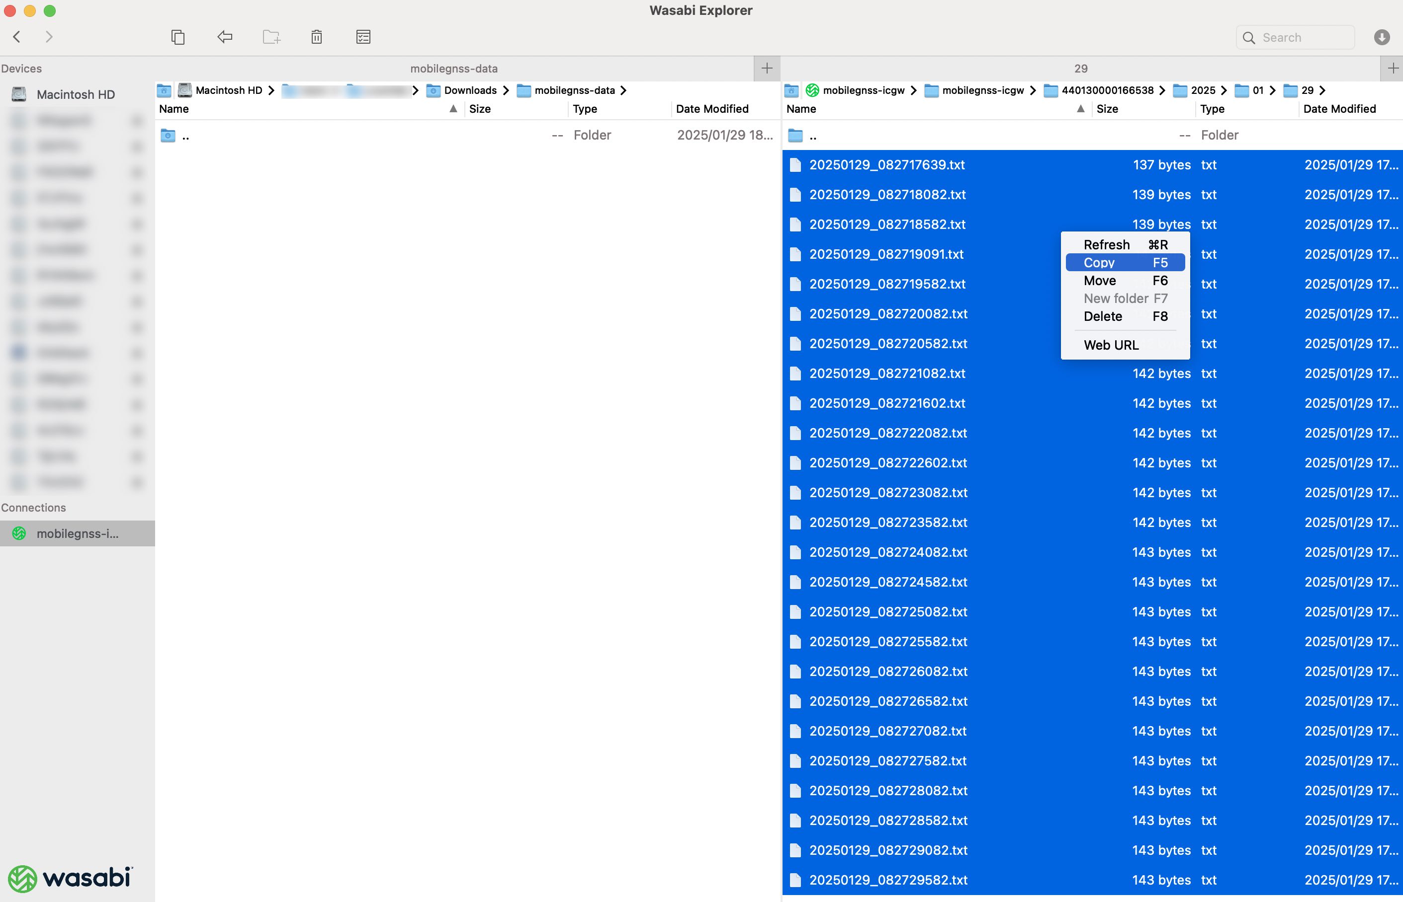The height and width of the screenshot is (902, 1403).
Task: Select file 20250129_082727082.txt
Action: point(1092,731)
